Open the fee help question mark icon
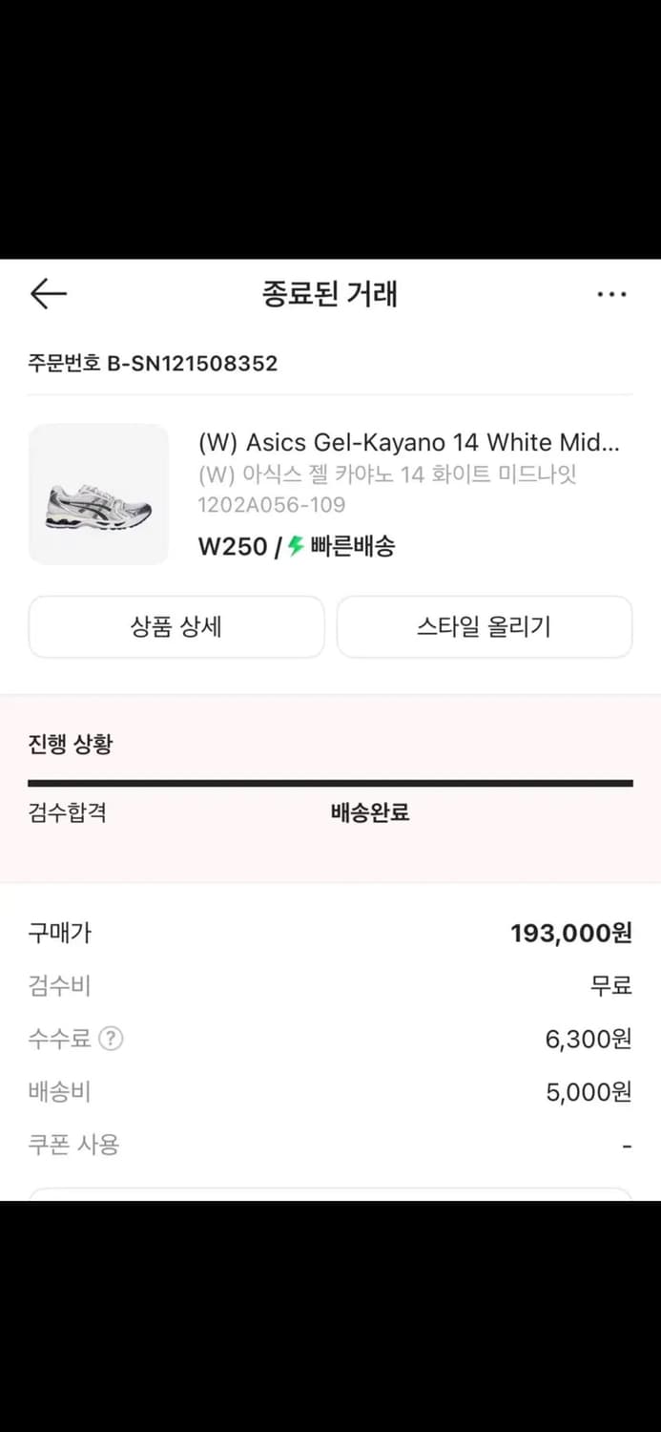 point(112,1039)
